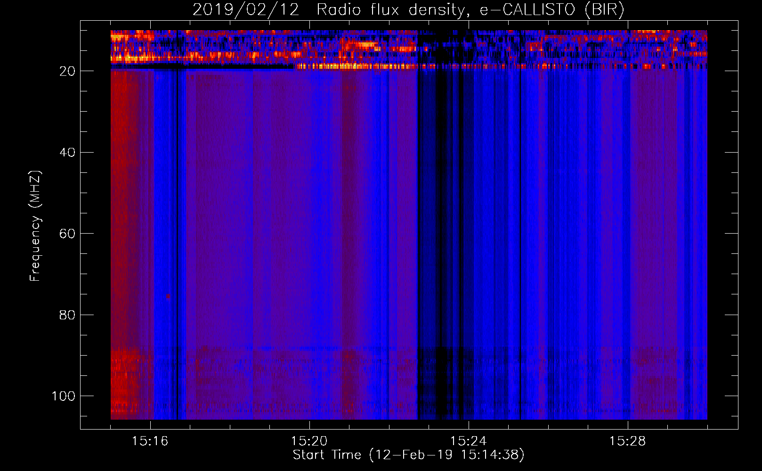
Task: Click the 15:24 time tick label
Action: coord(469,441)
